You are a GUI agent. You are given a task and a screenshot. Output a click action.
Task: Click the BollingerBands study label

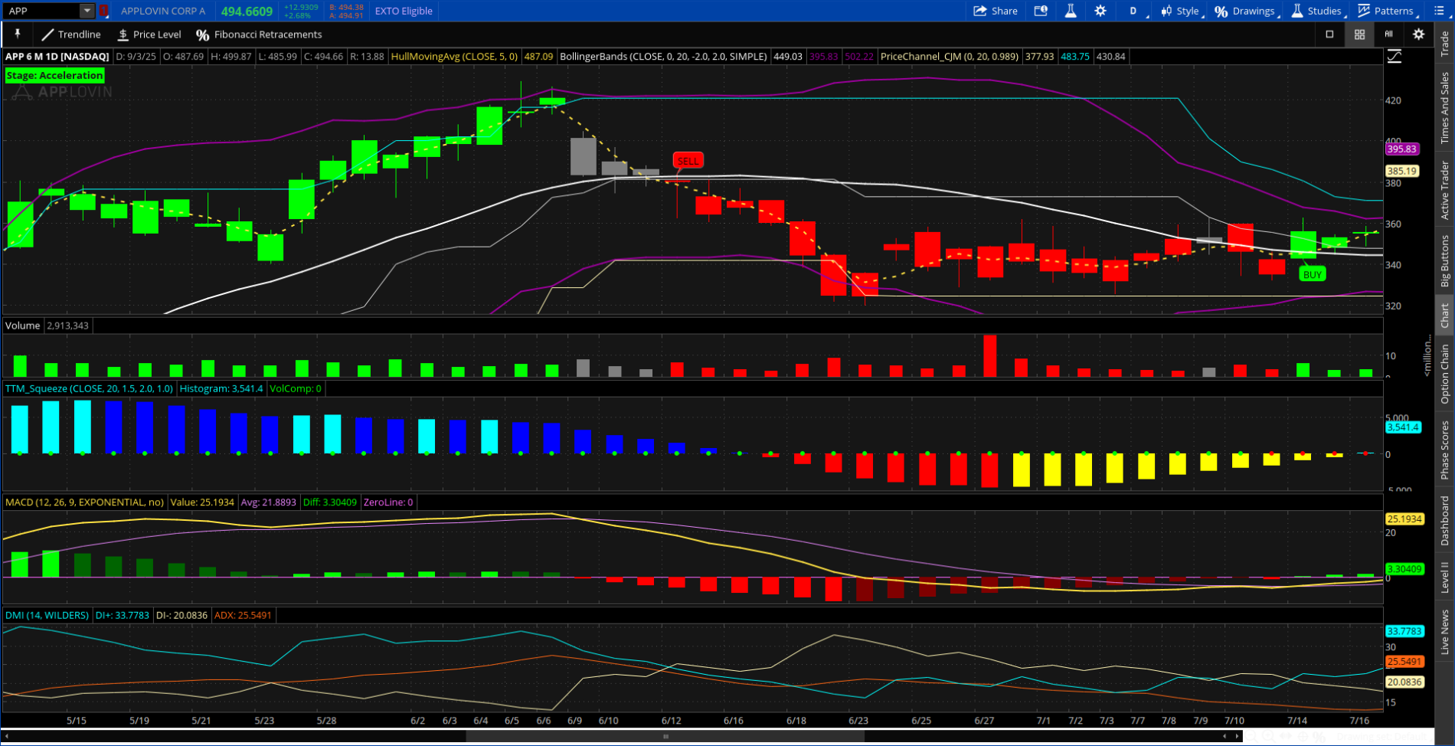(x=663, y=57)
